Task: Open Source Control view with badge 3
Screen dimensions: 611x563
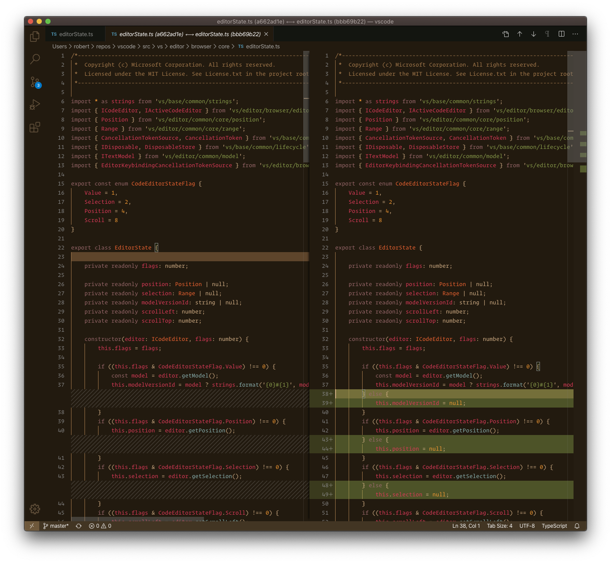Action: [x=35, y=82]
